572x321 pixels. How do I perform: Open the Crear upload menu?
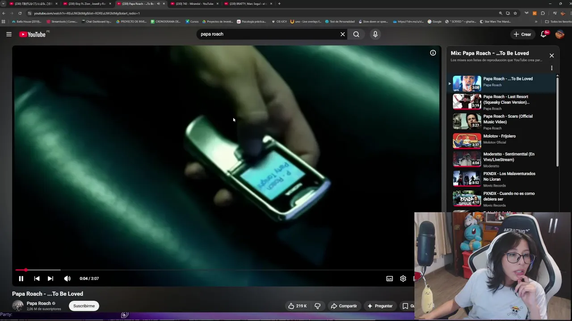coord(522,34)
